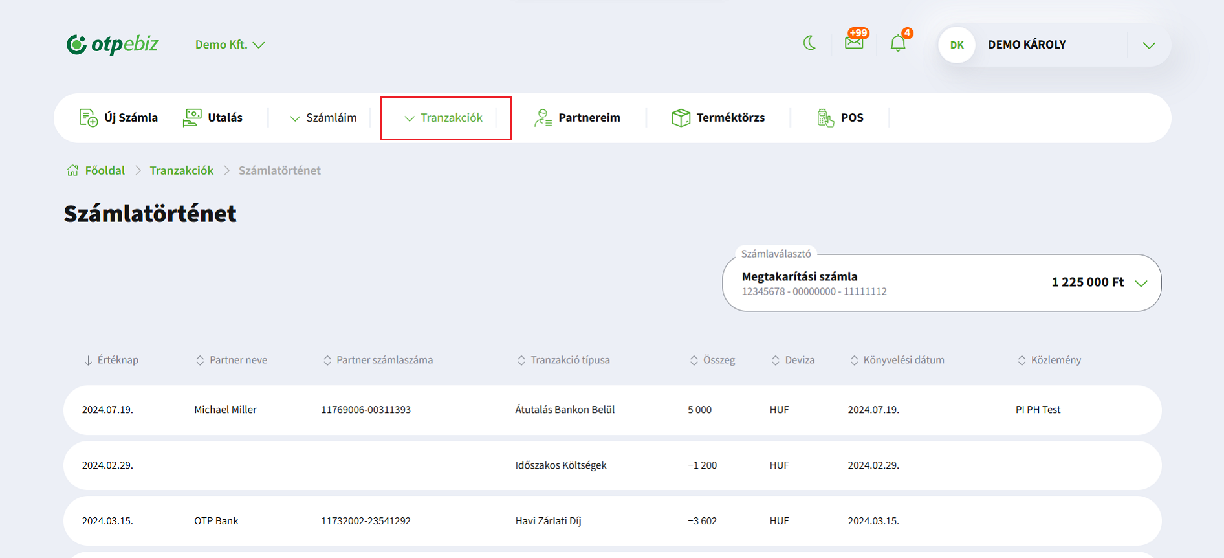Open the Demo Kft. company selector

pos(230,45)
